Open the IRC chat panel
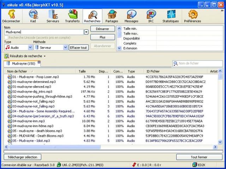 click(151, 16)
